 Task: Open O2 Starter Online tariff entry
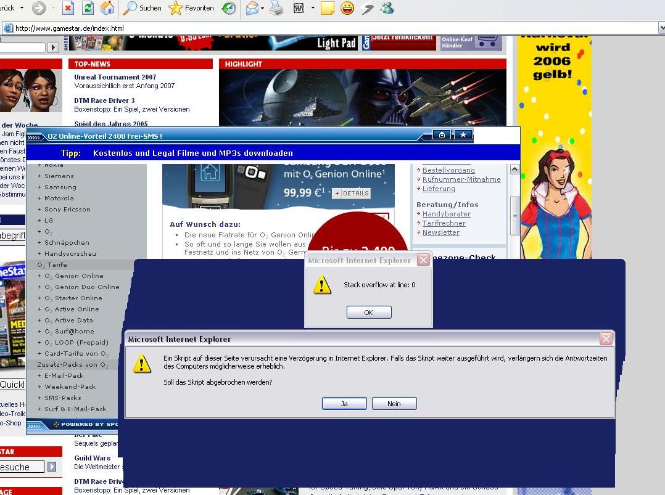[x=73, y=298]
